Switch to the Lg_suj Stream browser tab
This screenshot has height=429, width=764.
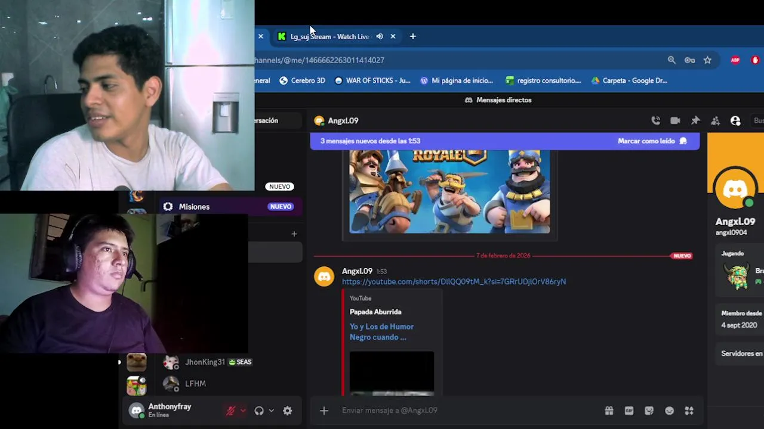coord(329,36)
